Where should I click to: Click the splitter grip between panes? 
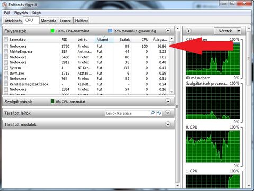pos(177,106)
